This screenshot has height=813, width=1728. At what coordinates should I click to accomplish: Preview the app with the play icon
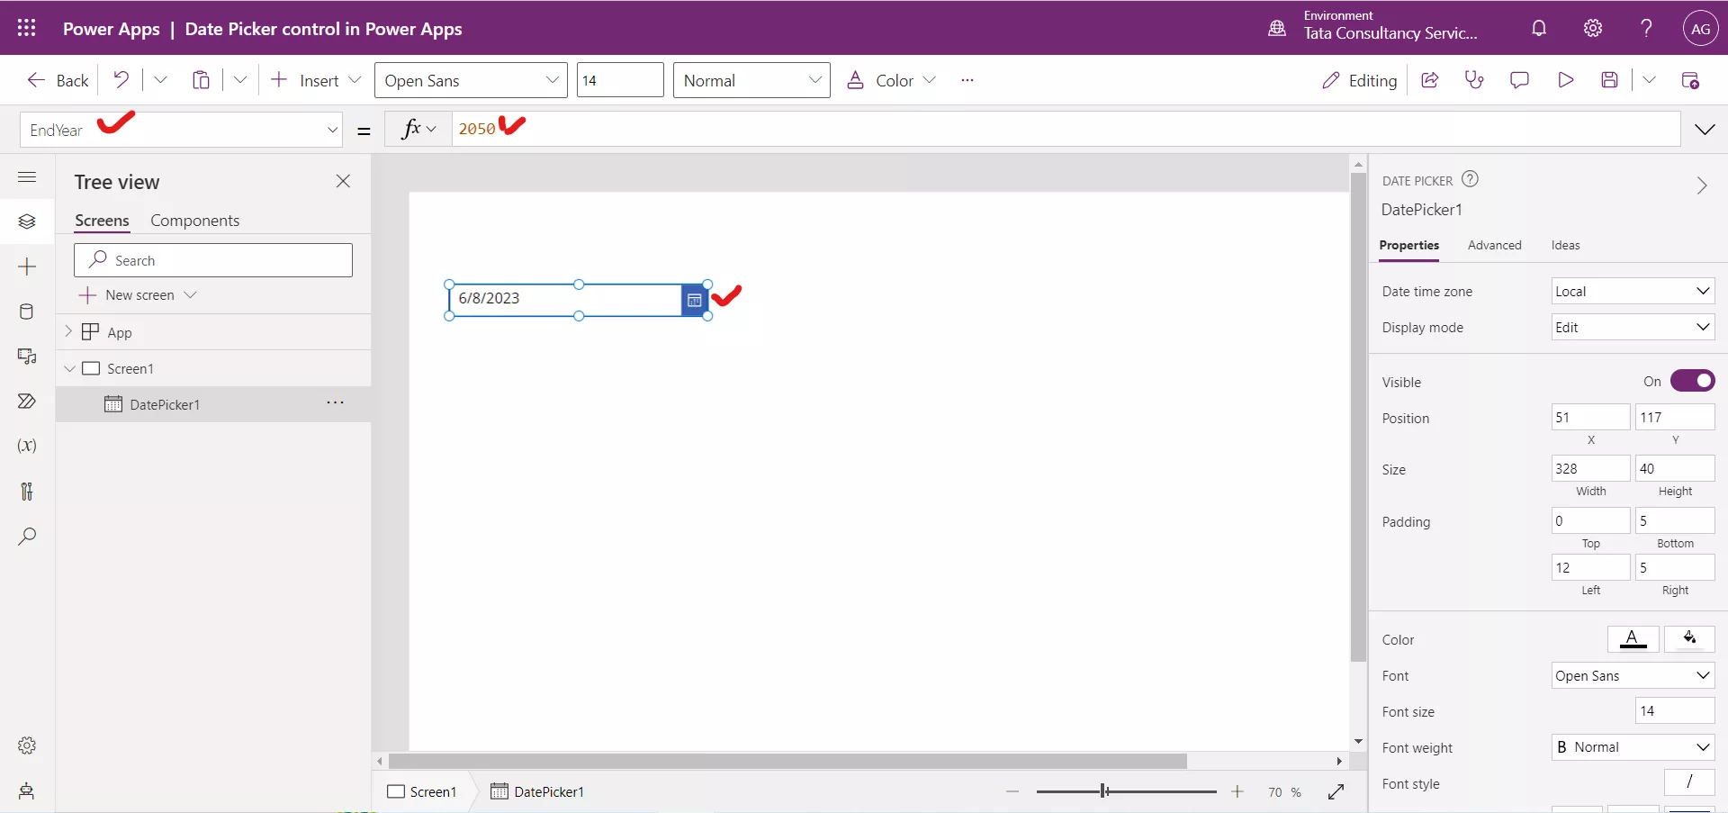[x=1566, y=80]
